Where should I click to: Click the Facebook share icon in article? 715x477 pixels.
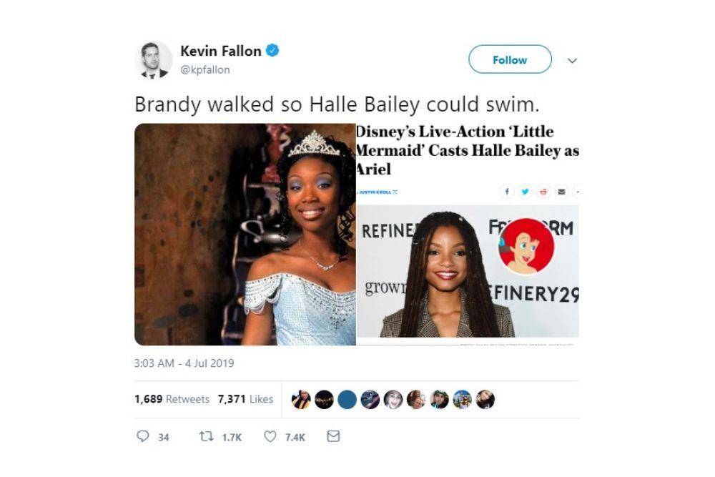tap(507, 192)
